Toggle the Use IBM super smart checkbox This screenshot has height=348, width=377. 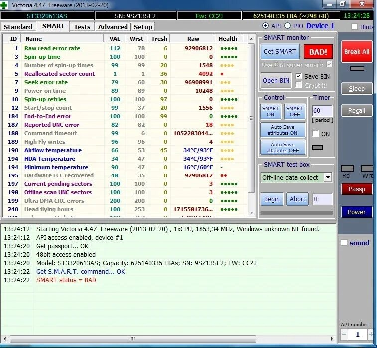329,64
